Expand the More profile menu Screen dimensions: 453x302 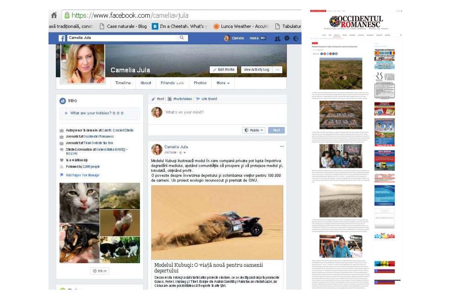tap(223, 83)
